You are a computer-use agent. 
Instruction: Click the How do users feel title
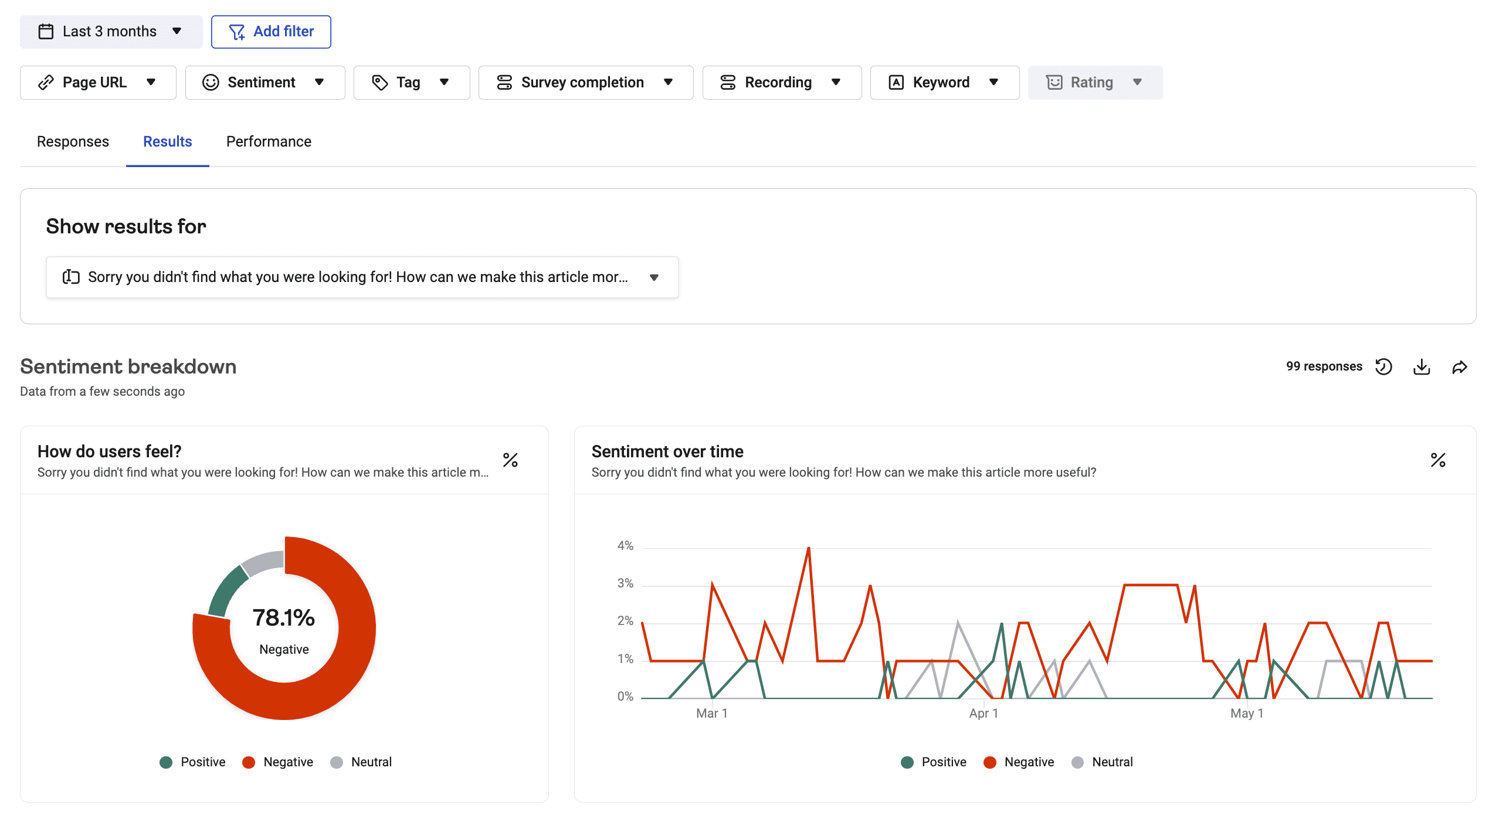110,451
